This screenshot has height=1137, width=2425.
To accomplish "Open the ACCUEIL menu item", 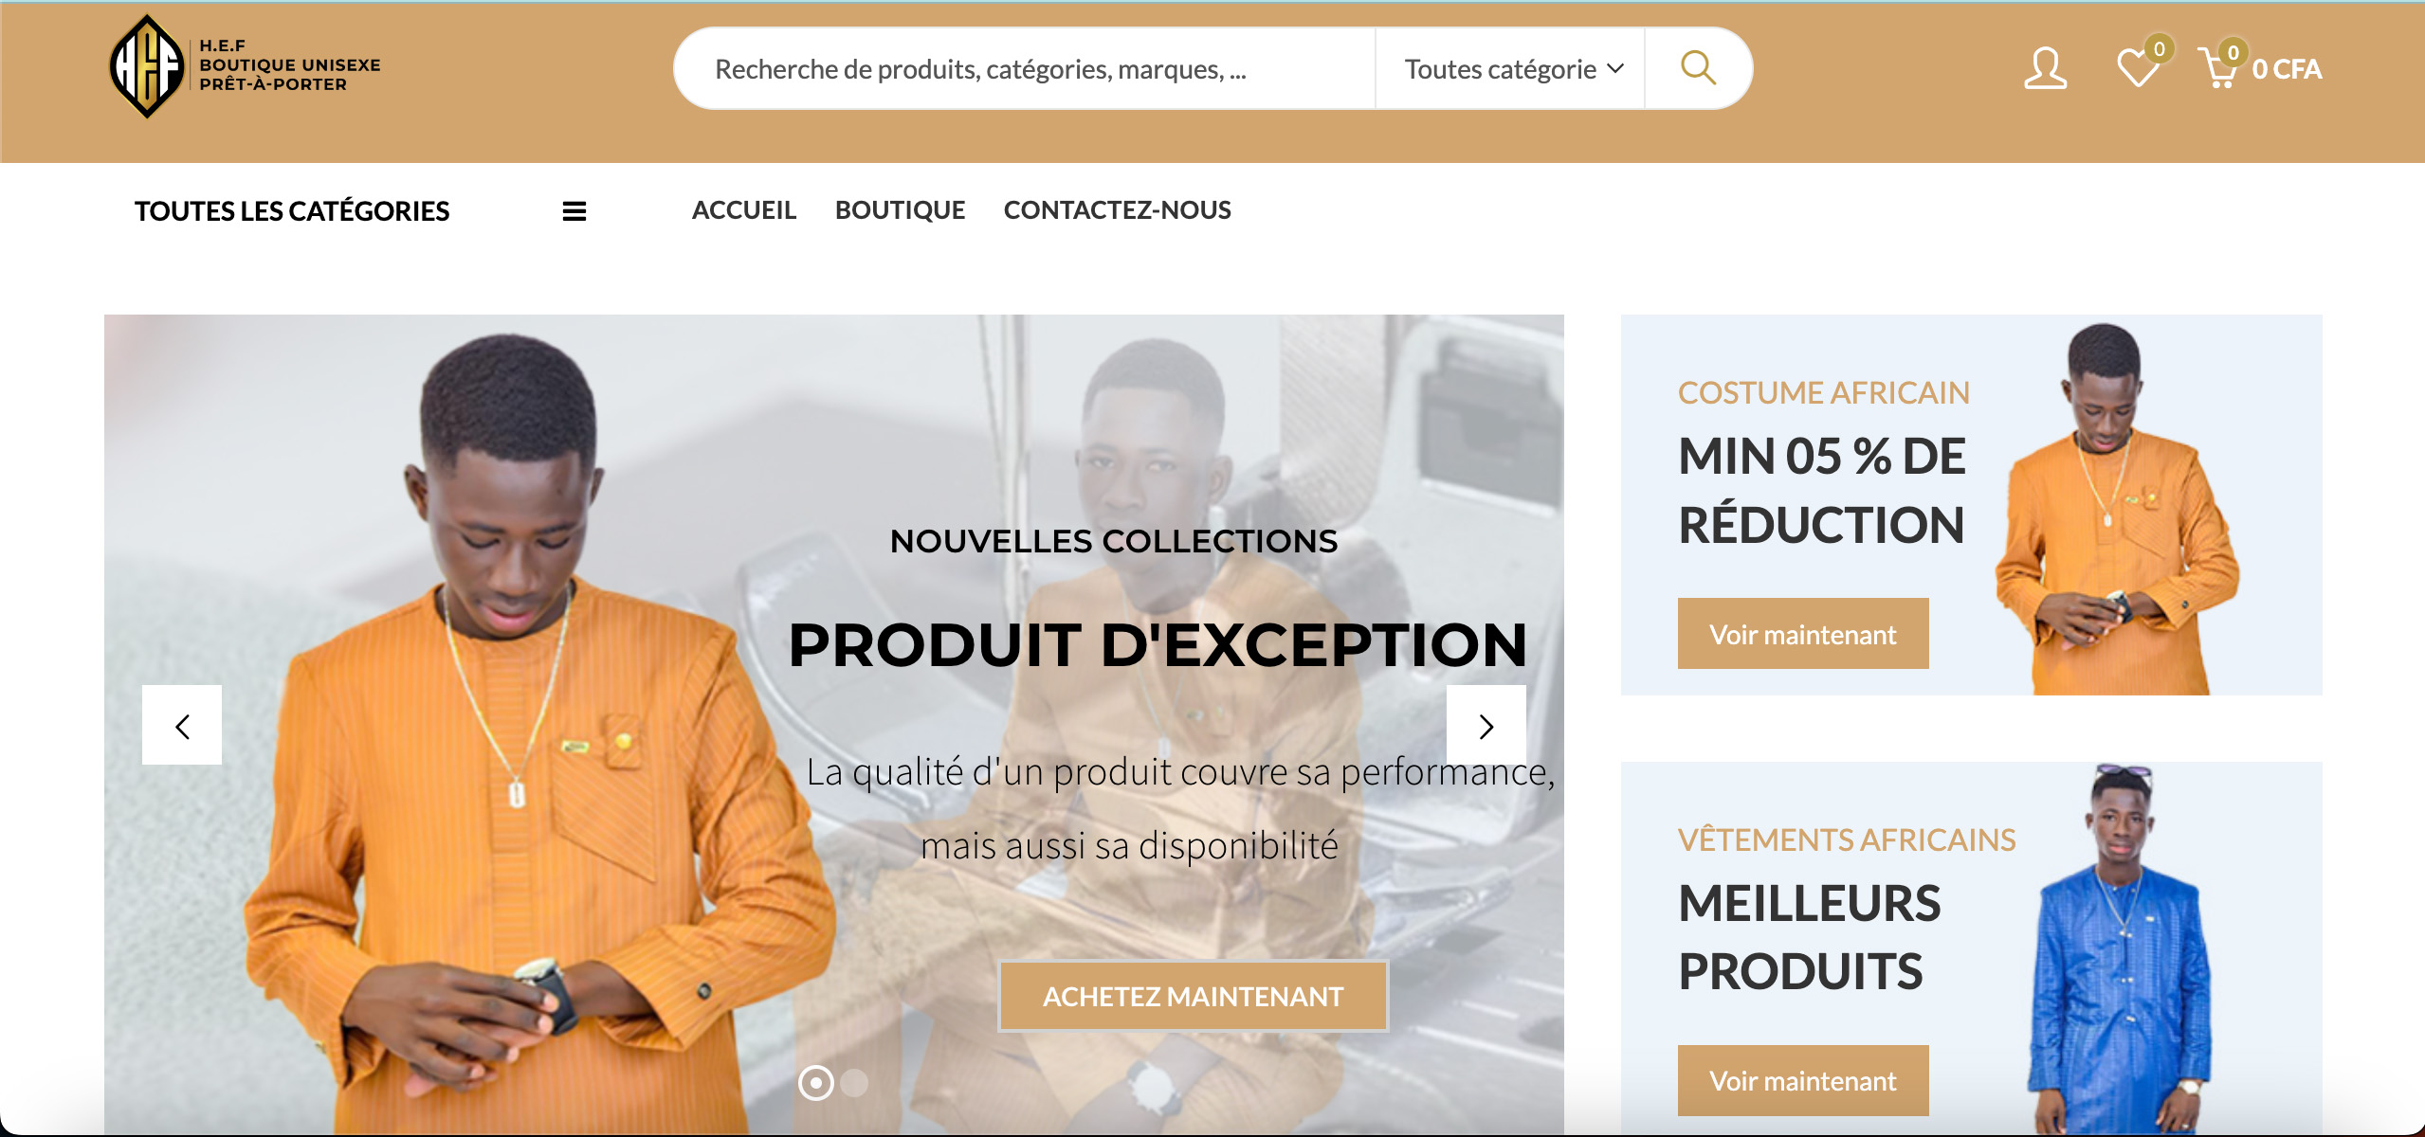I will click(744, 210).
